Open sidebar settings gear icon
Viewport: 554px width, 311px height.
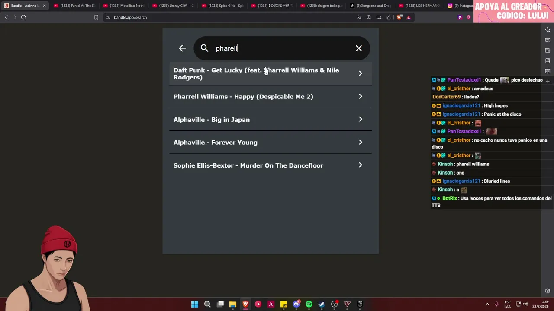(548, 291)
